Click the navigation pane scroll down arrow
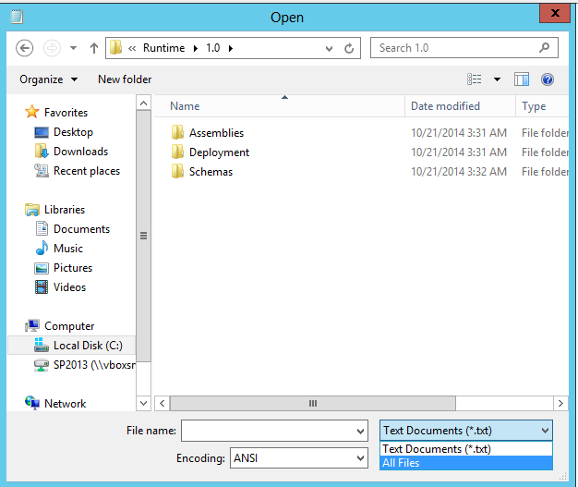Image resolution: width=578 pixels, height=487 pixels. tap(143, 403)
